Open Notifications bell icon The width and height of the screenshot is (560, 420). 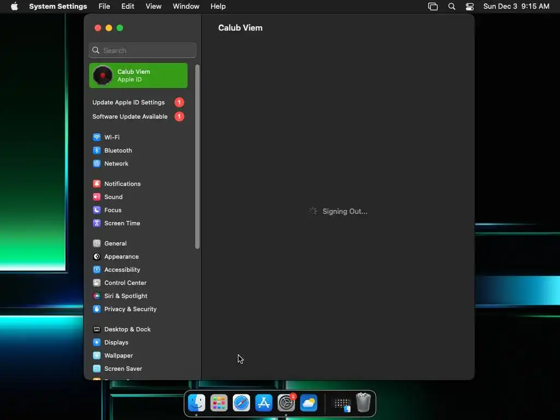coord(96,184)
